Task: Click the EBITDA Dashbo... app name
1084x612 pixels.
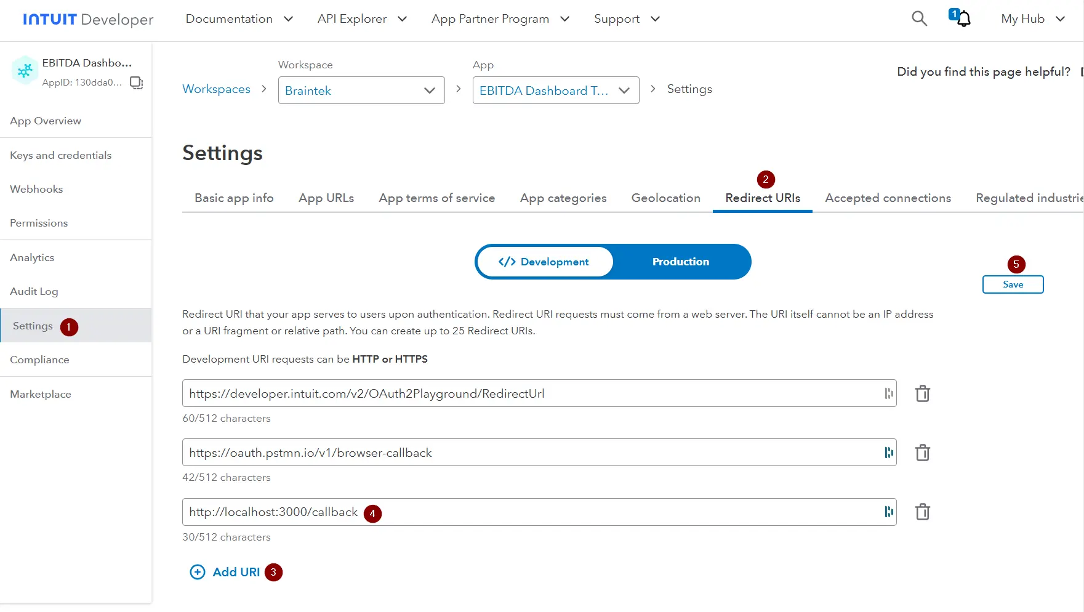Action: click(x=87, y=63)
